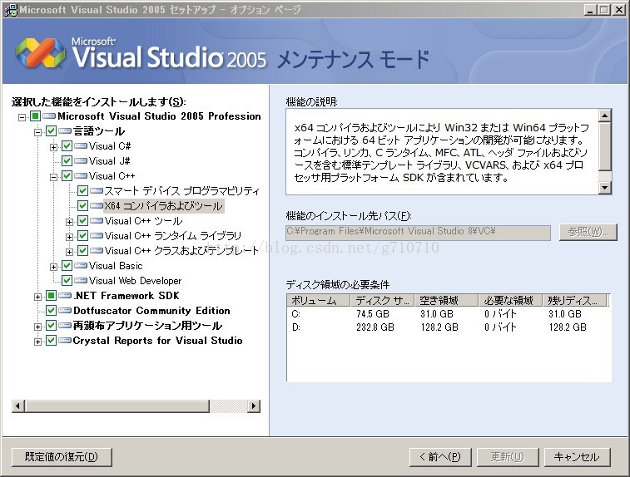Toggle the Visual C++ ツール checkbox
This screenshot has width=630, height=477.
[82, 221]
